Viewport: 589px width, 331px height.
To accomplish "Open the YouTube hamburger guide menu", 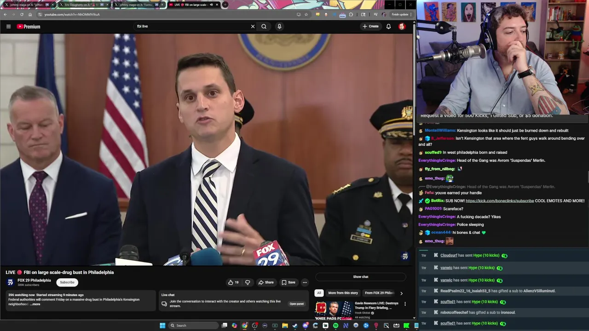I will 8,26.
